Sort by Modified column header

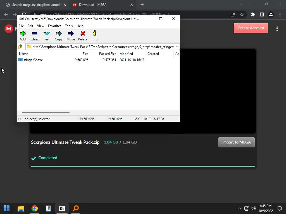tap(132, 54)
